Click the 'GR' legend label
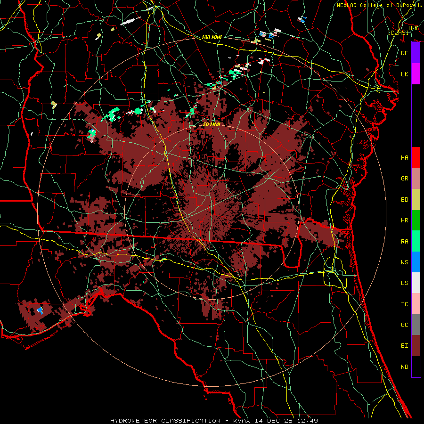Viewport: 424px width, 424px height. [x=404, y=179]
